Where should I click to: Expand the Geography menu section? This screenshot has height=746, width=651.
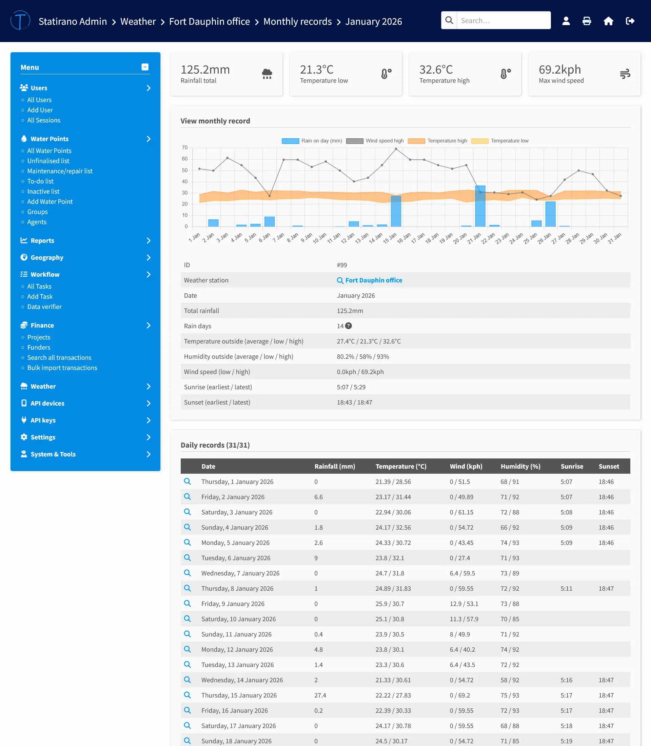(x=47, y=258)
